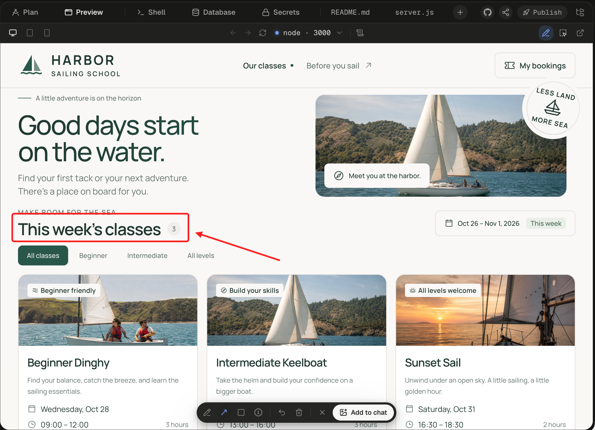Switch to desktop viewport icon
The image size is (595, 430).
[x=13, y=33]
